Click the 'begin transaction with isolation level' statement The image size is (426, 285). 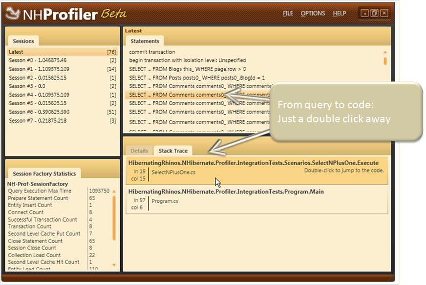tap(188, 60)
